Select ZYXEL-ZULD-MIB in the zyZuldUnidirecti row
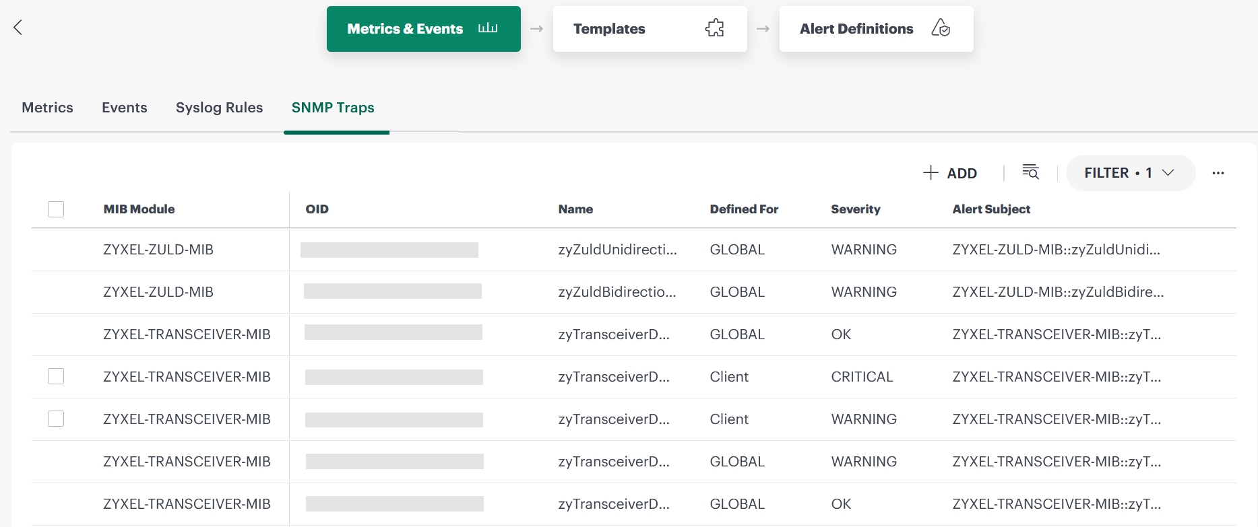The width and height of the screenshot is (1258, 527). 158,250
